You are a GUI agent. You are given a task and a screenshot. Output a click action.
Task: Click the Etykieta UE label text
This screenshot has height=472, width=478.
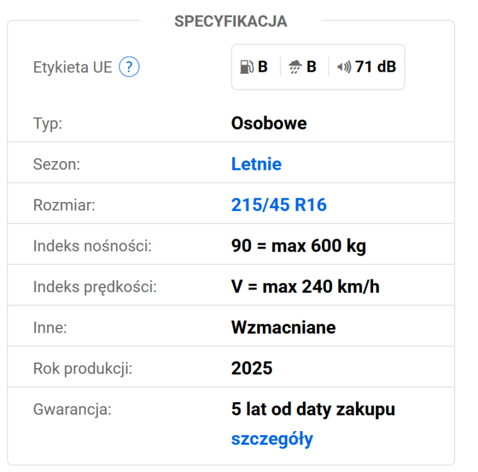(72, 67)
